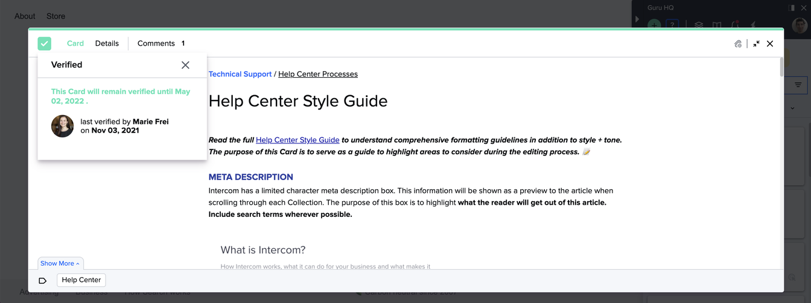
Task: Open the user profile avatar in Guru panel
Action: coord(800,24)
